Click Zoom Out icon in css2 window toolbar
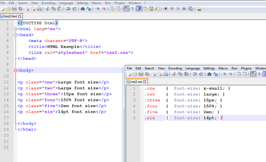The image size is (266, 162). point(230,74)
